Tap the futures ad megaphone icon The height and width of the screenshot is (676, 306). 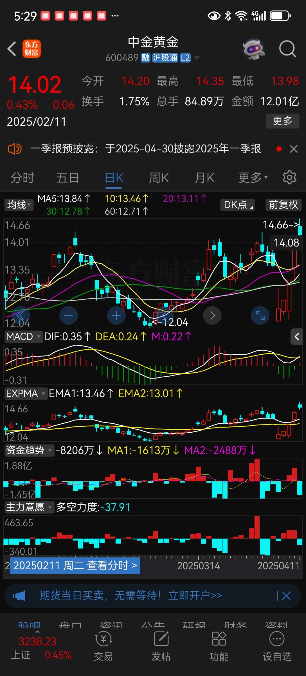coord(19,596)
